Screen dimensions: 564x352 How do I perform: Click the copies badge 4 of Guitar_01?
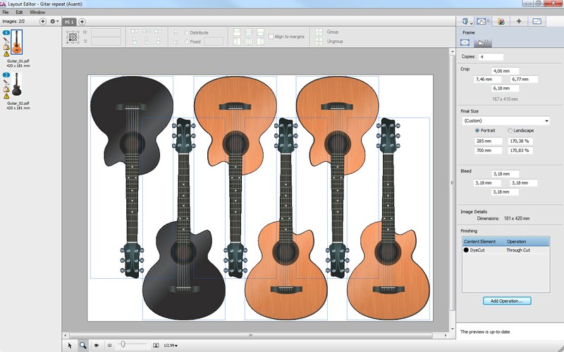[x=6, y=33]
